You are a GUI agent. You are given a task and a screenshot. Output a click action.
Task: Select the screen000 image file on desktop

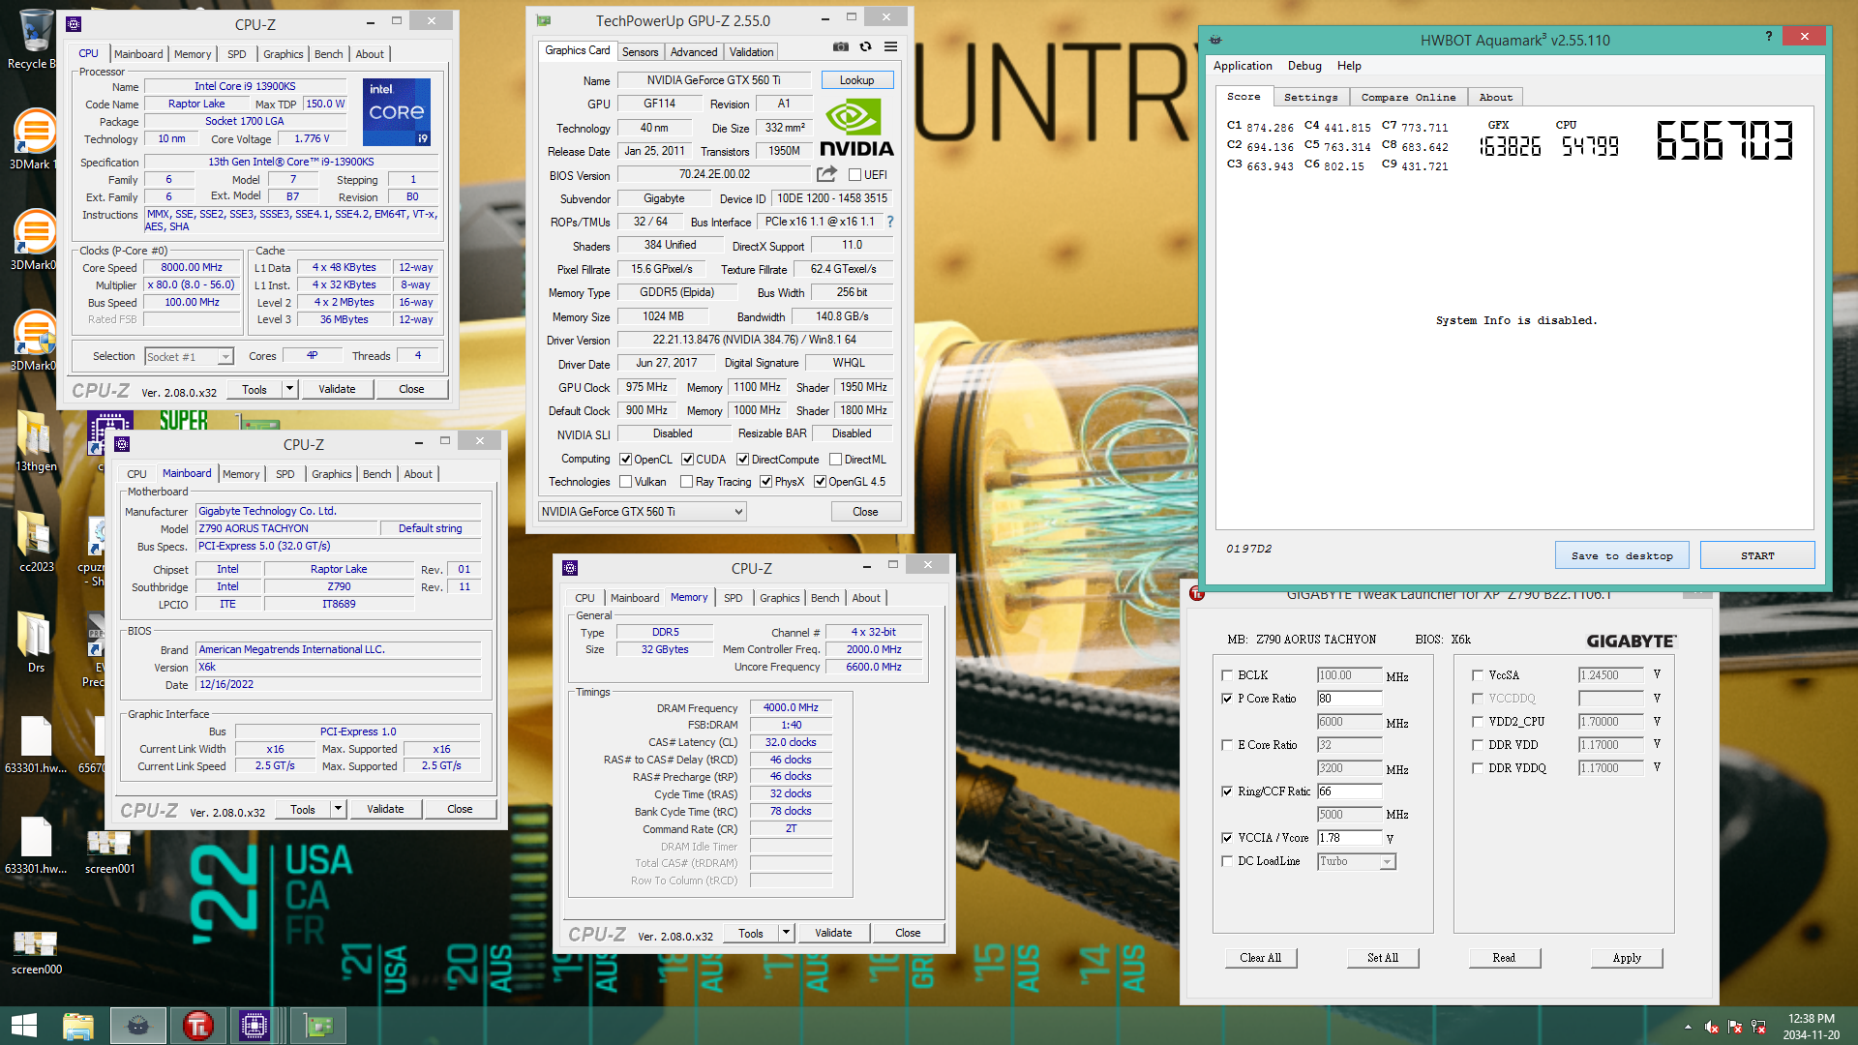pyautogui.click(x=36, y=952)
